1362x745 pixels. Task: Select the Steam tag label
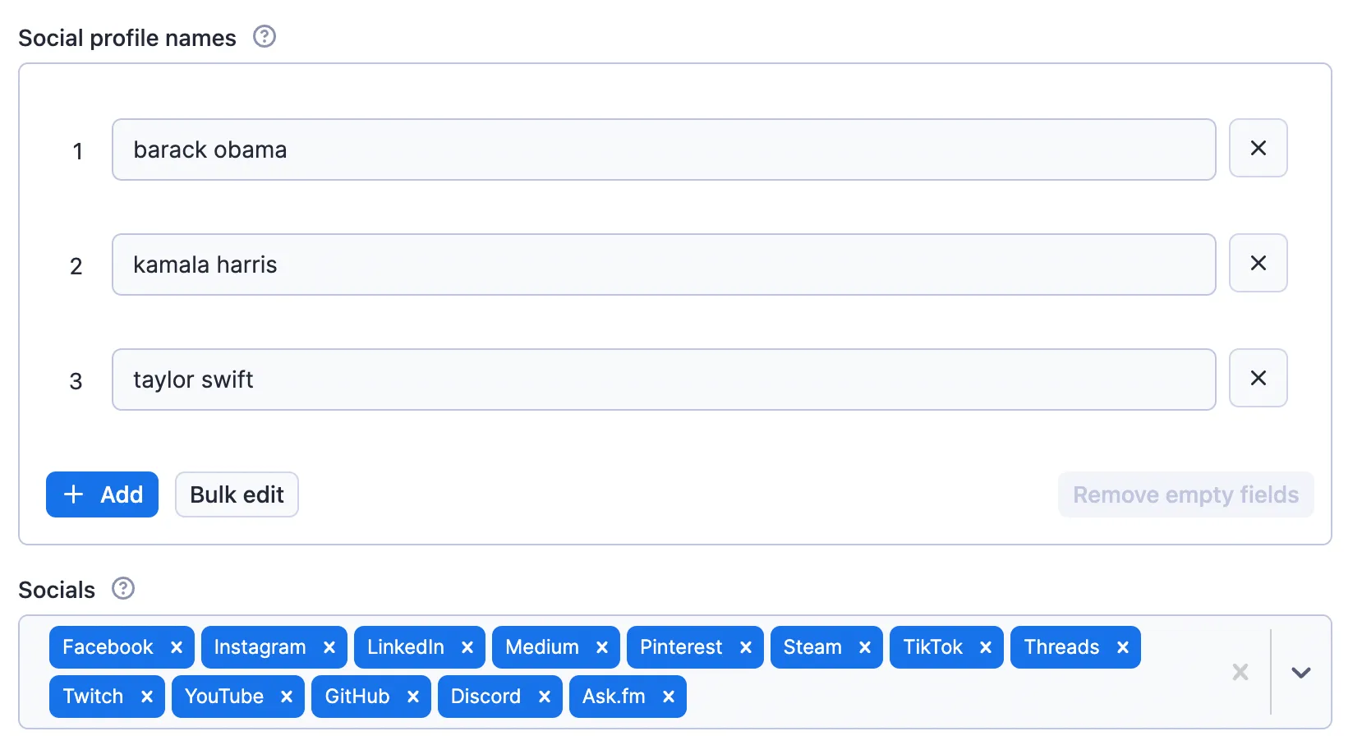coord(812,647)
